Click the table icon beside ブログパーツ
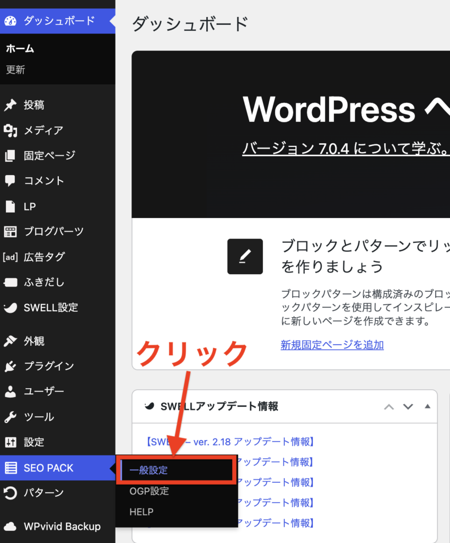The width and height of the screenshot is (450, 543). point(11,231)
